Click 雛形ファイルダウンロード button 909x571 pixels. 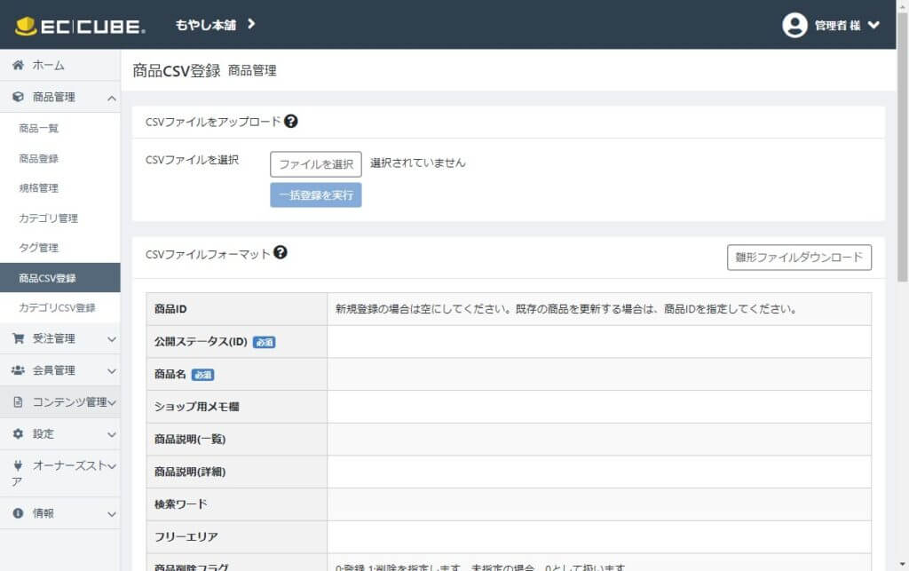click(799, 258)
